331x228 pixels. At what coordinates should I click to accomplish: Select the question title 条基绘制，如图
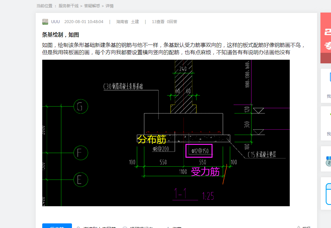(60, 35)
